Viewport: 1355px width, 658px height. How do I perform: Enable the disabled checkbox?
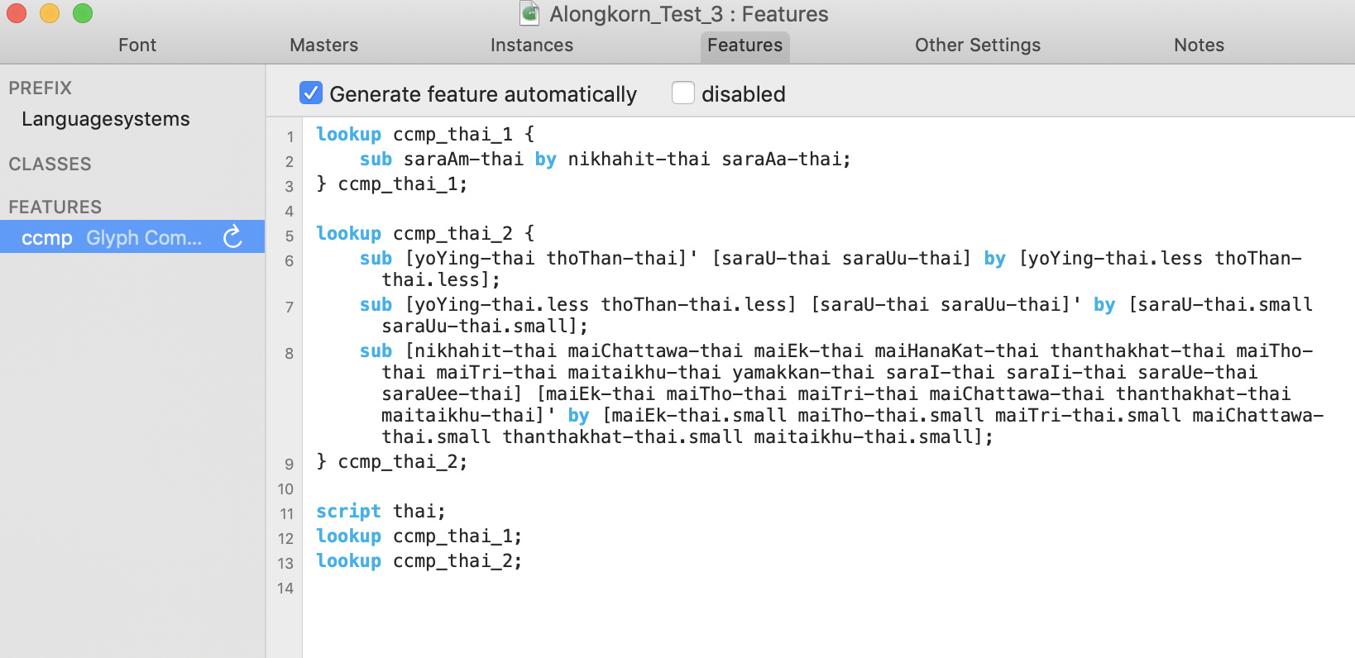point(682,93)
